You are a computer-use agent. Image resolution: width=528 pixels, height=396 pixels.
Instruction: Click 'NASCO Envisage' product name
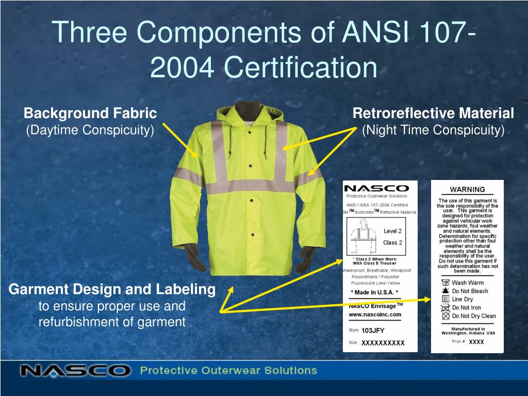376,306
